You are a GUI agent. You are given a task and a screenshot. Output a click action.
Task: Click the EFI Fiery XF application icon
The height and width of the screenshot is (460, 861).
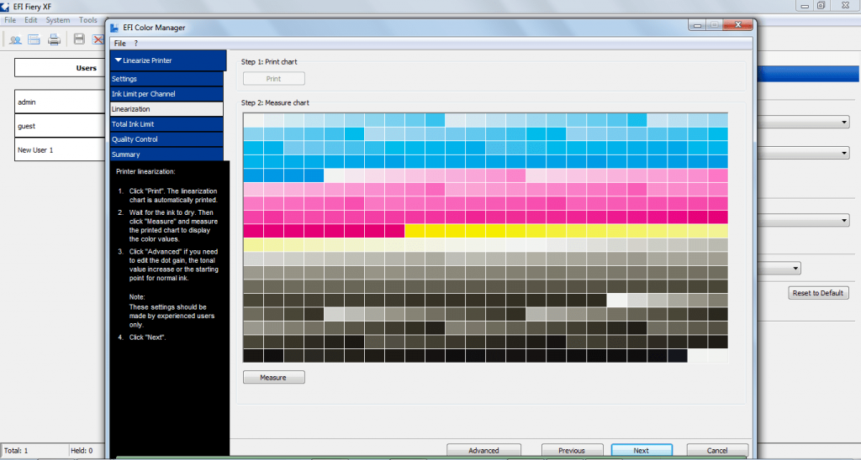[x=5, y=7]
